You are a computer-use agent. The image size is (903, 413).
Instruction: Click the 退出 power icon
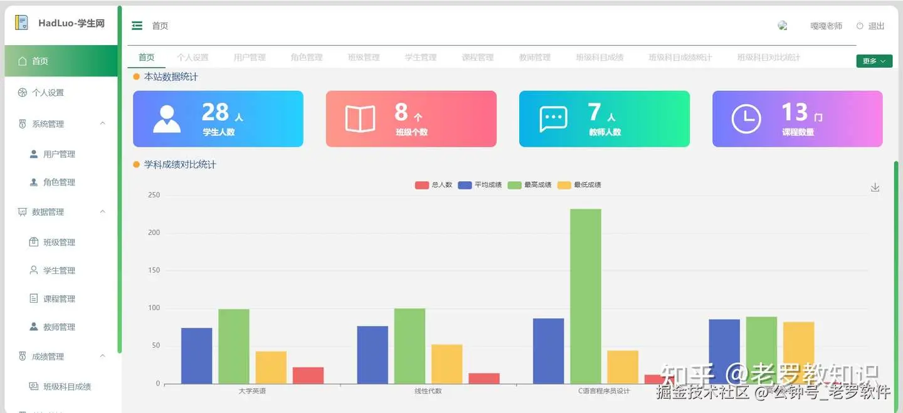click(x=860, y=26)
